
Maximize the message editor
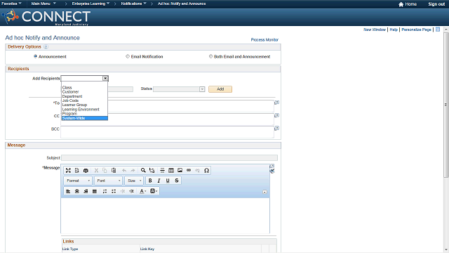68,170
